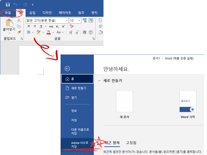This screenshot has width=207, height=155.
Task: Select the 고정됨 tab
Action: click(131, 143)
